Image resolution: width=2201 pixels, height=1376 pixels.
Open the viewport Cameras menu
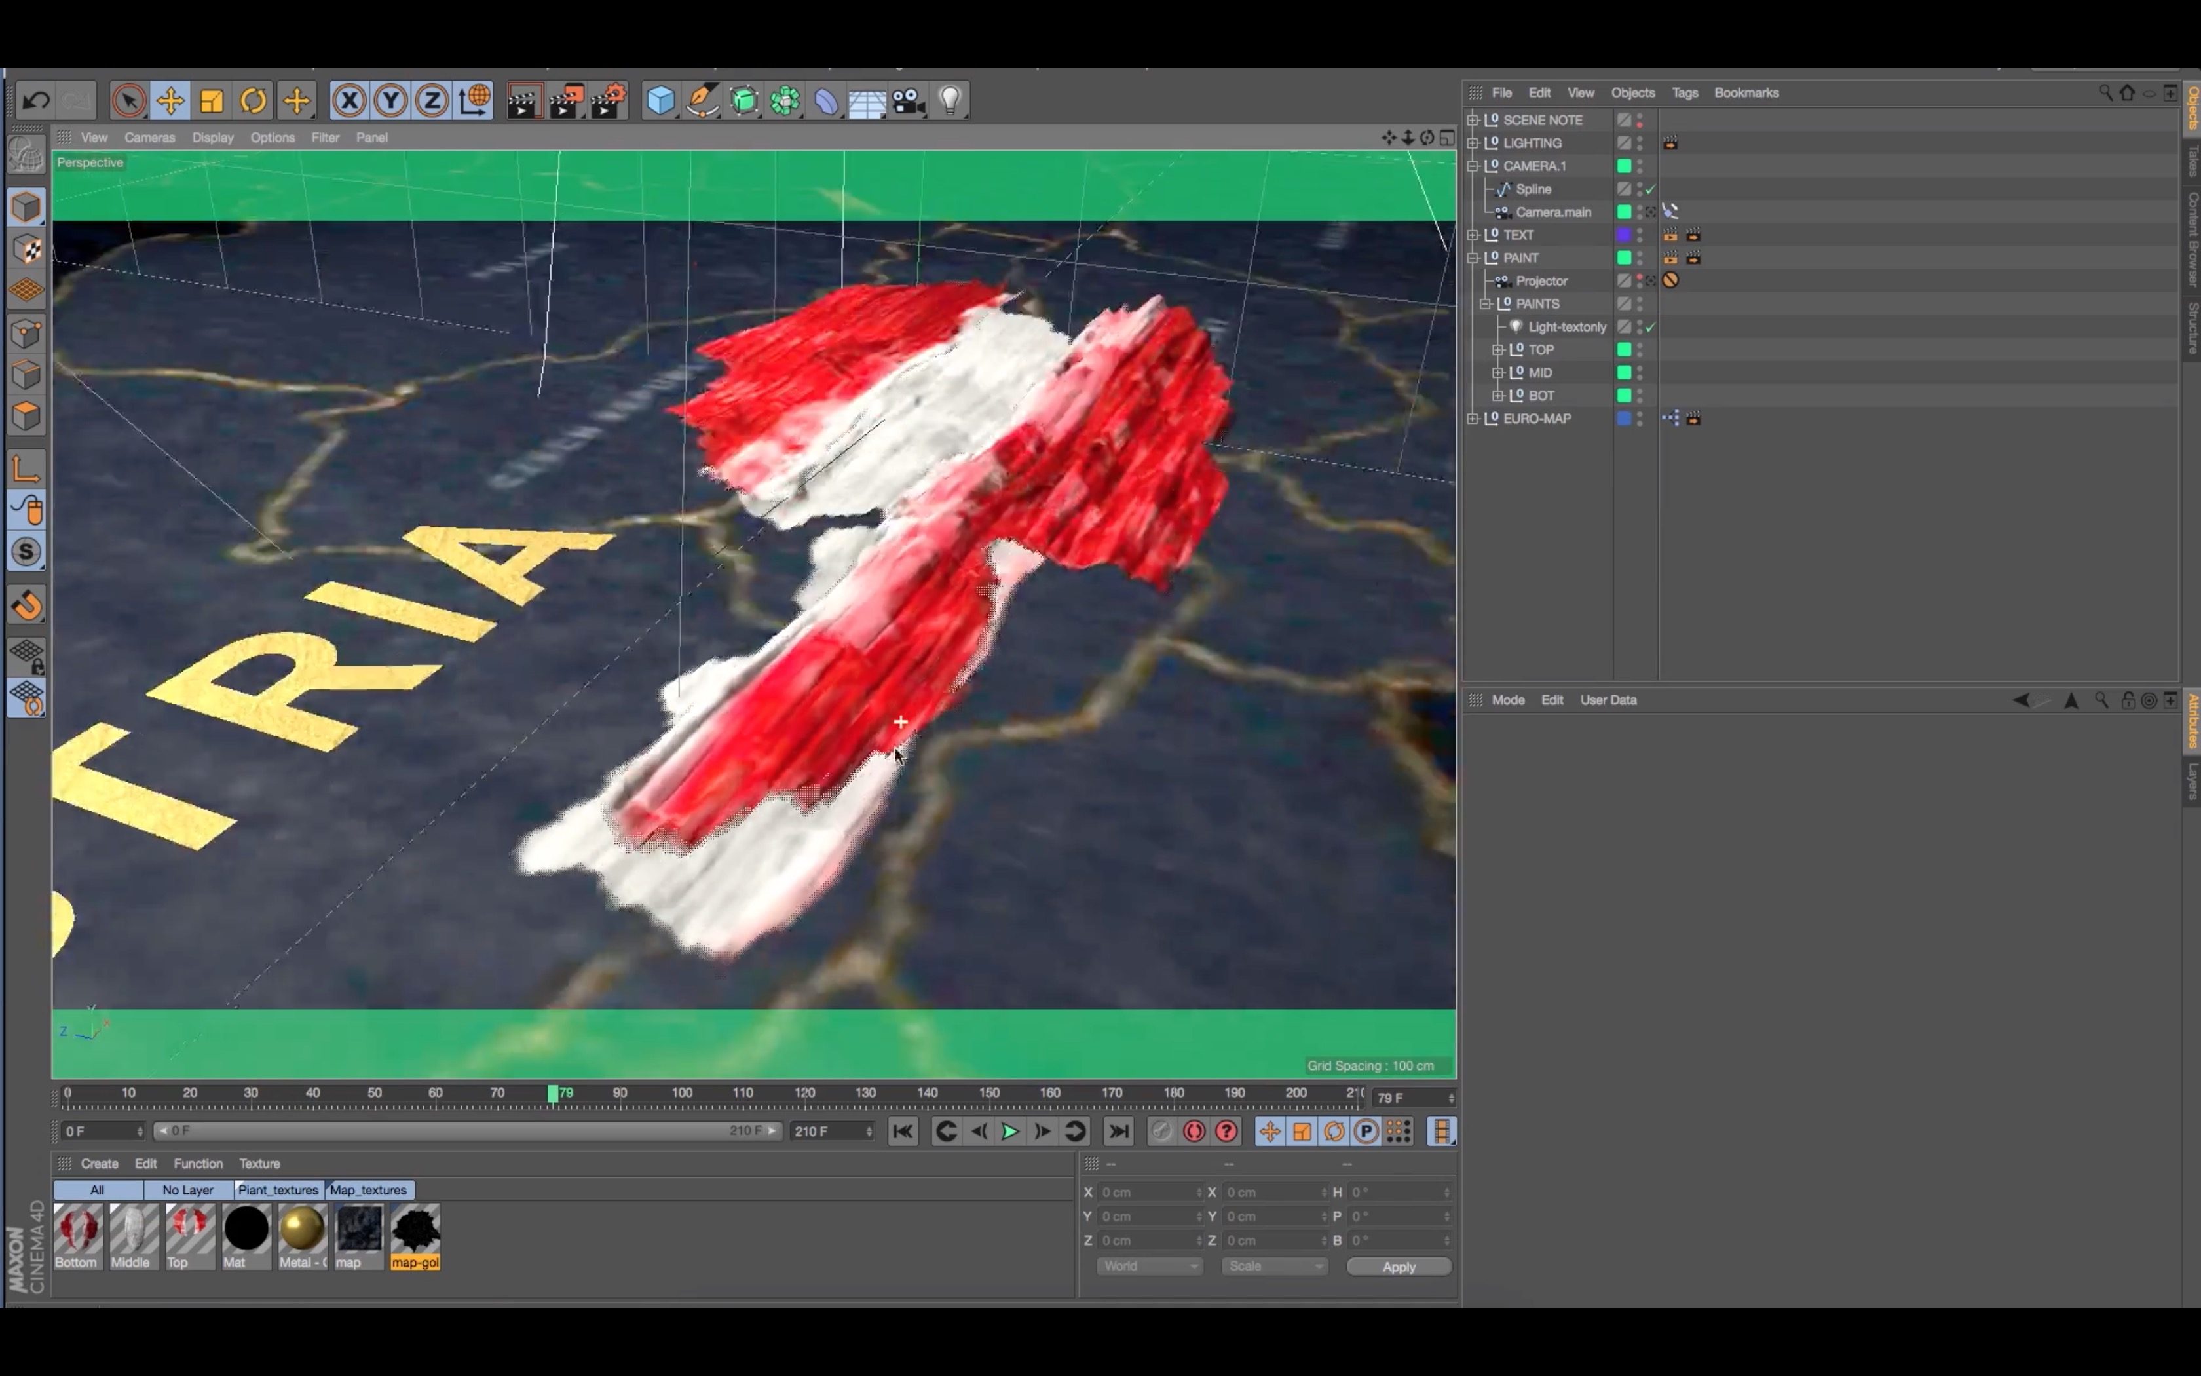[149, 138]
